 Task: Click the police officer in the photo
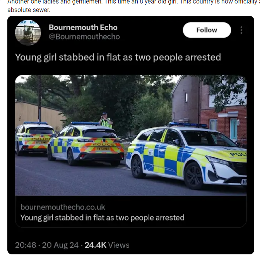[x=106, y=120]
